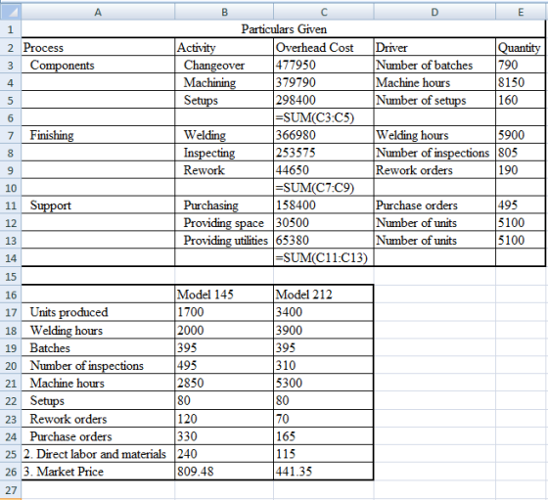Select the quantity cell showing 790

pyautogui.click(x=521, y=65)
